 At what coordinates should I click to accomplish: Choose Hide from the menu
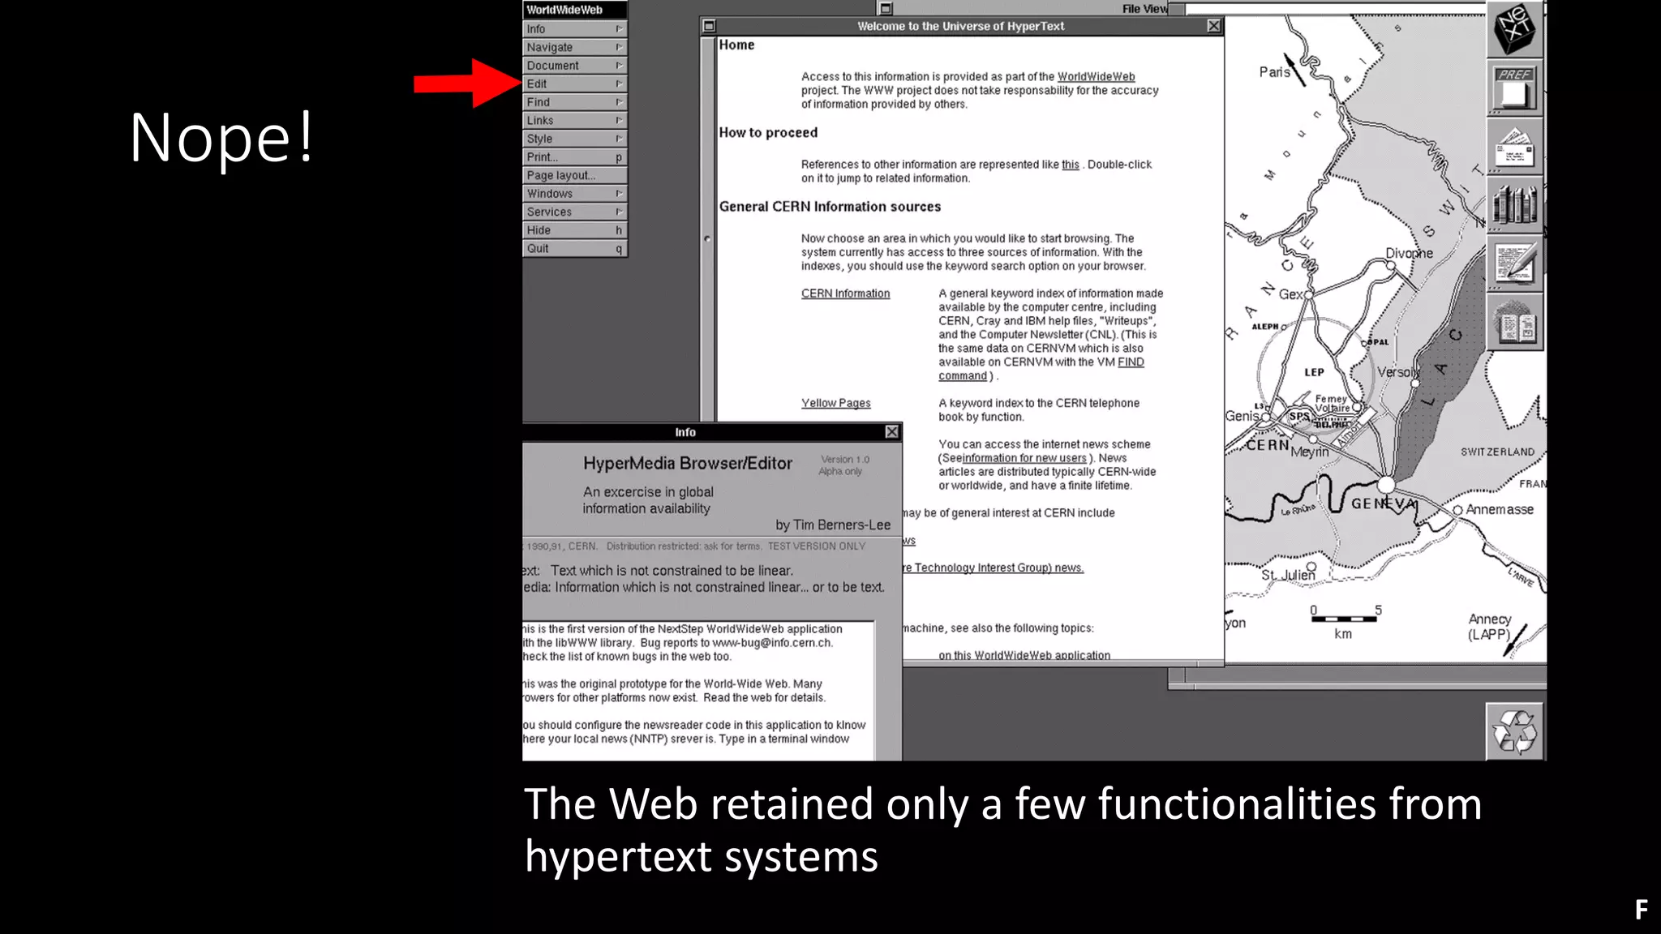(575, 230)
